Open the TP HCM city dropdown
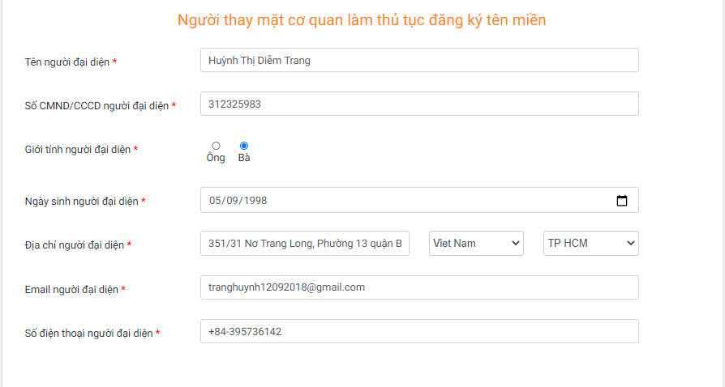 (591, 244)
